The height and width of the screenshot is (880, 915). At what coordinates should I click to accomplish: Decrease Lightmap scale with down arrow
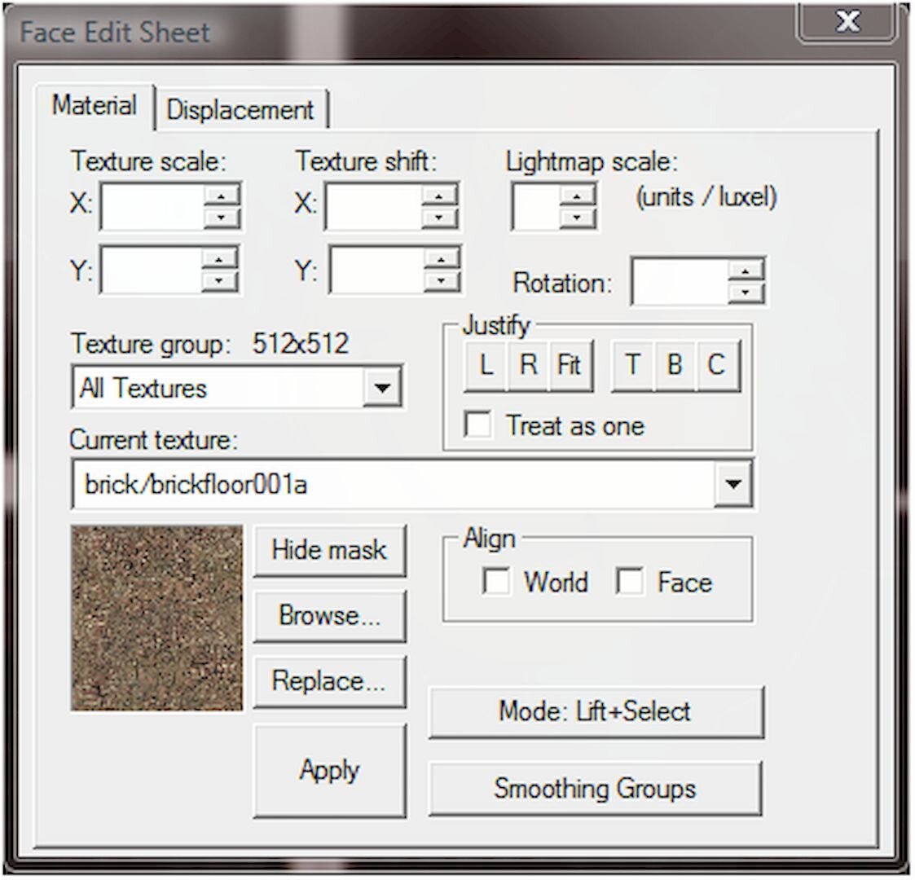click(x=577, y=217)
